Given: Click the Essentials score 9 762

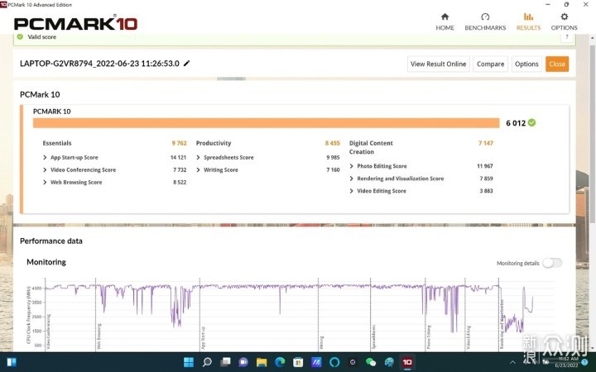Looking at the screenshot, I should [x=179, y=143].
